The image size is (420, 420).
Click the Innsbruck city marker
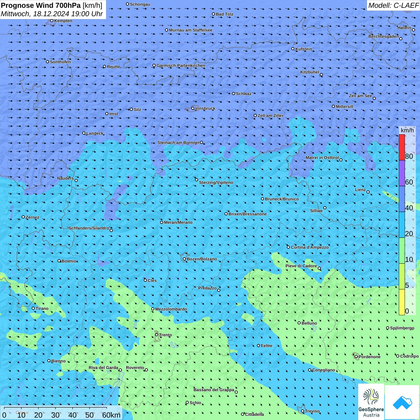click(x=193, y=108)
